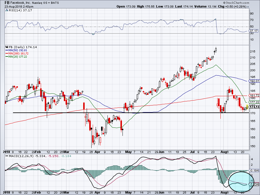The height and width of the screenshot is (195, 260).
Task: Click the -0.184 histogram value in MACD legend
Action: point(66,156)
